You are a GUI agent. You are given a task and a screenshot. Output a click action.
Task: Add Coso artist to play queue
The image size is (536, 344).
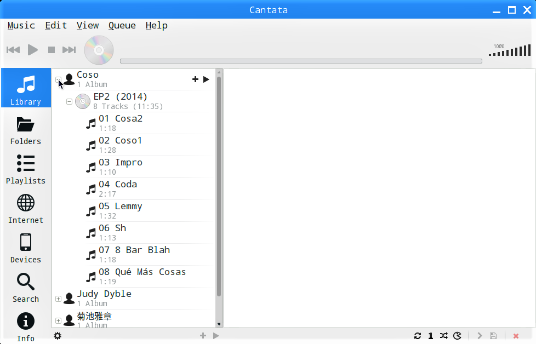(195, 79)
